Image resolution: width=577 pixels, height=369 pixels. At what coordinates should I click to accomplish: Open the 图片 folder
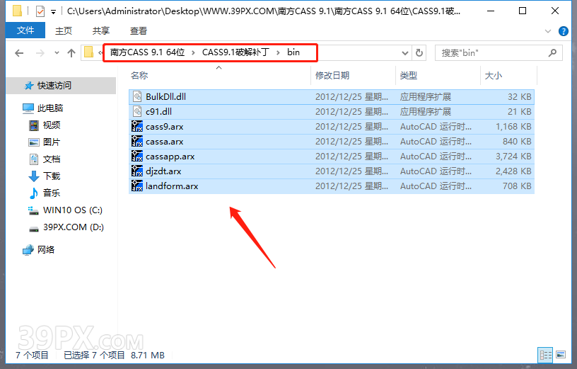click(x=52, y=142)
